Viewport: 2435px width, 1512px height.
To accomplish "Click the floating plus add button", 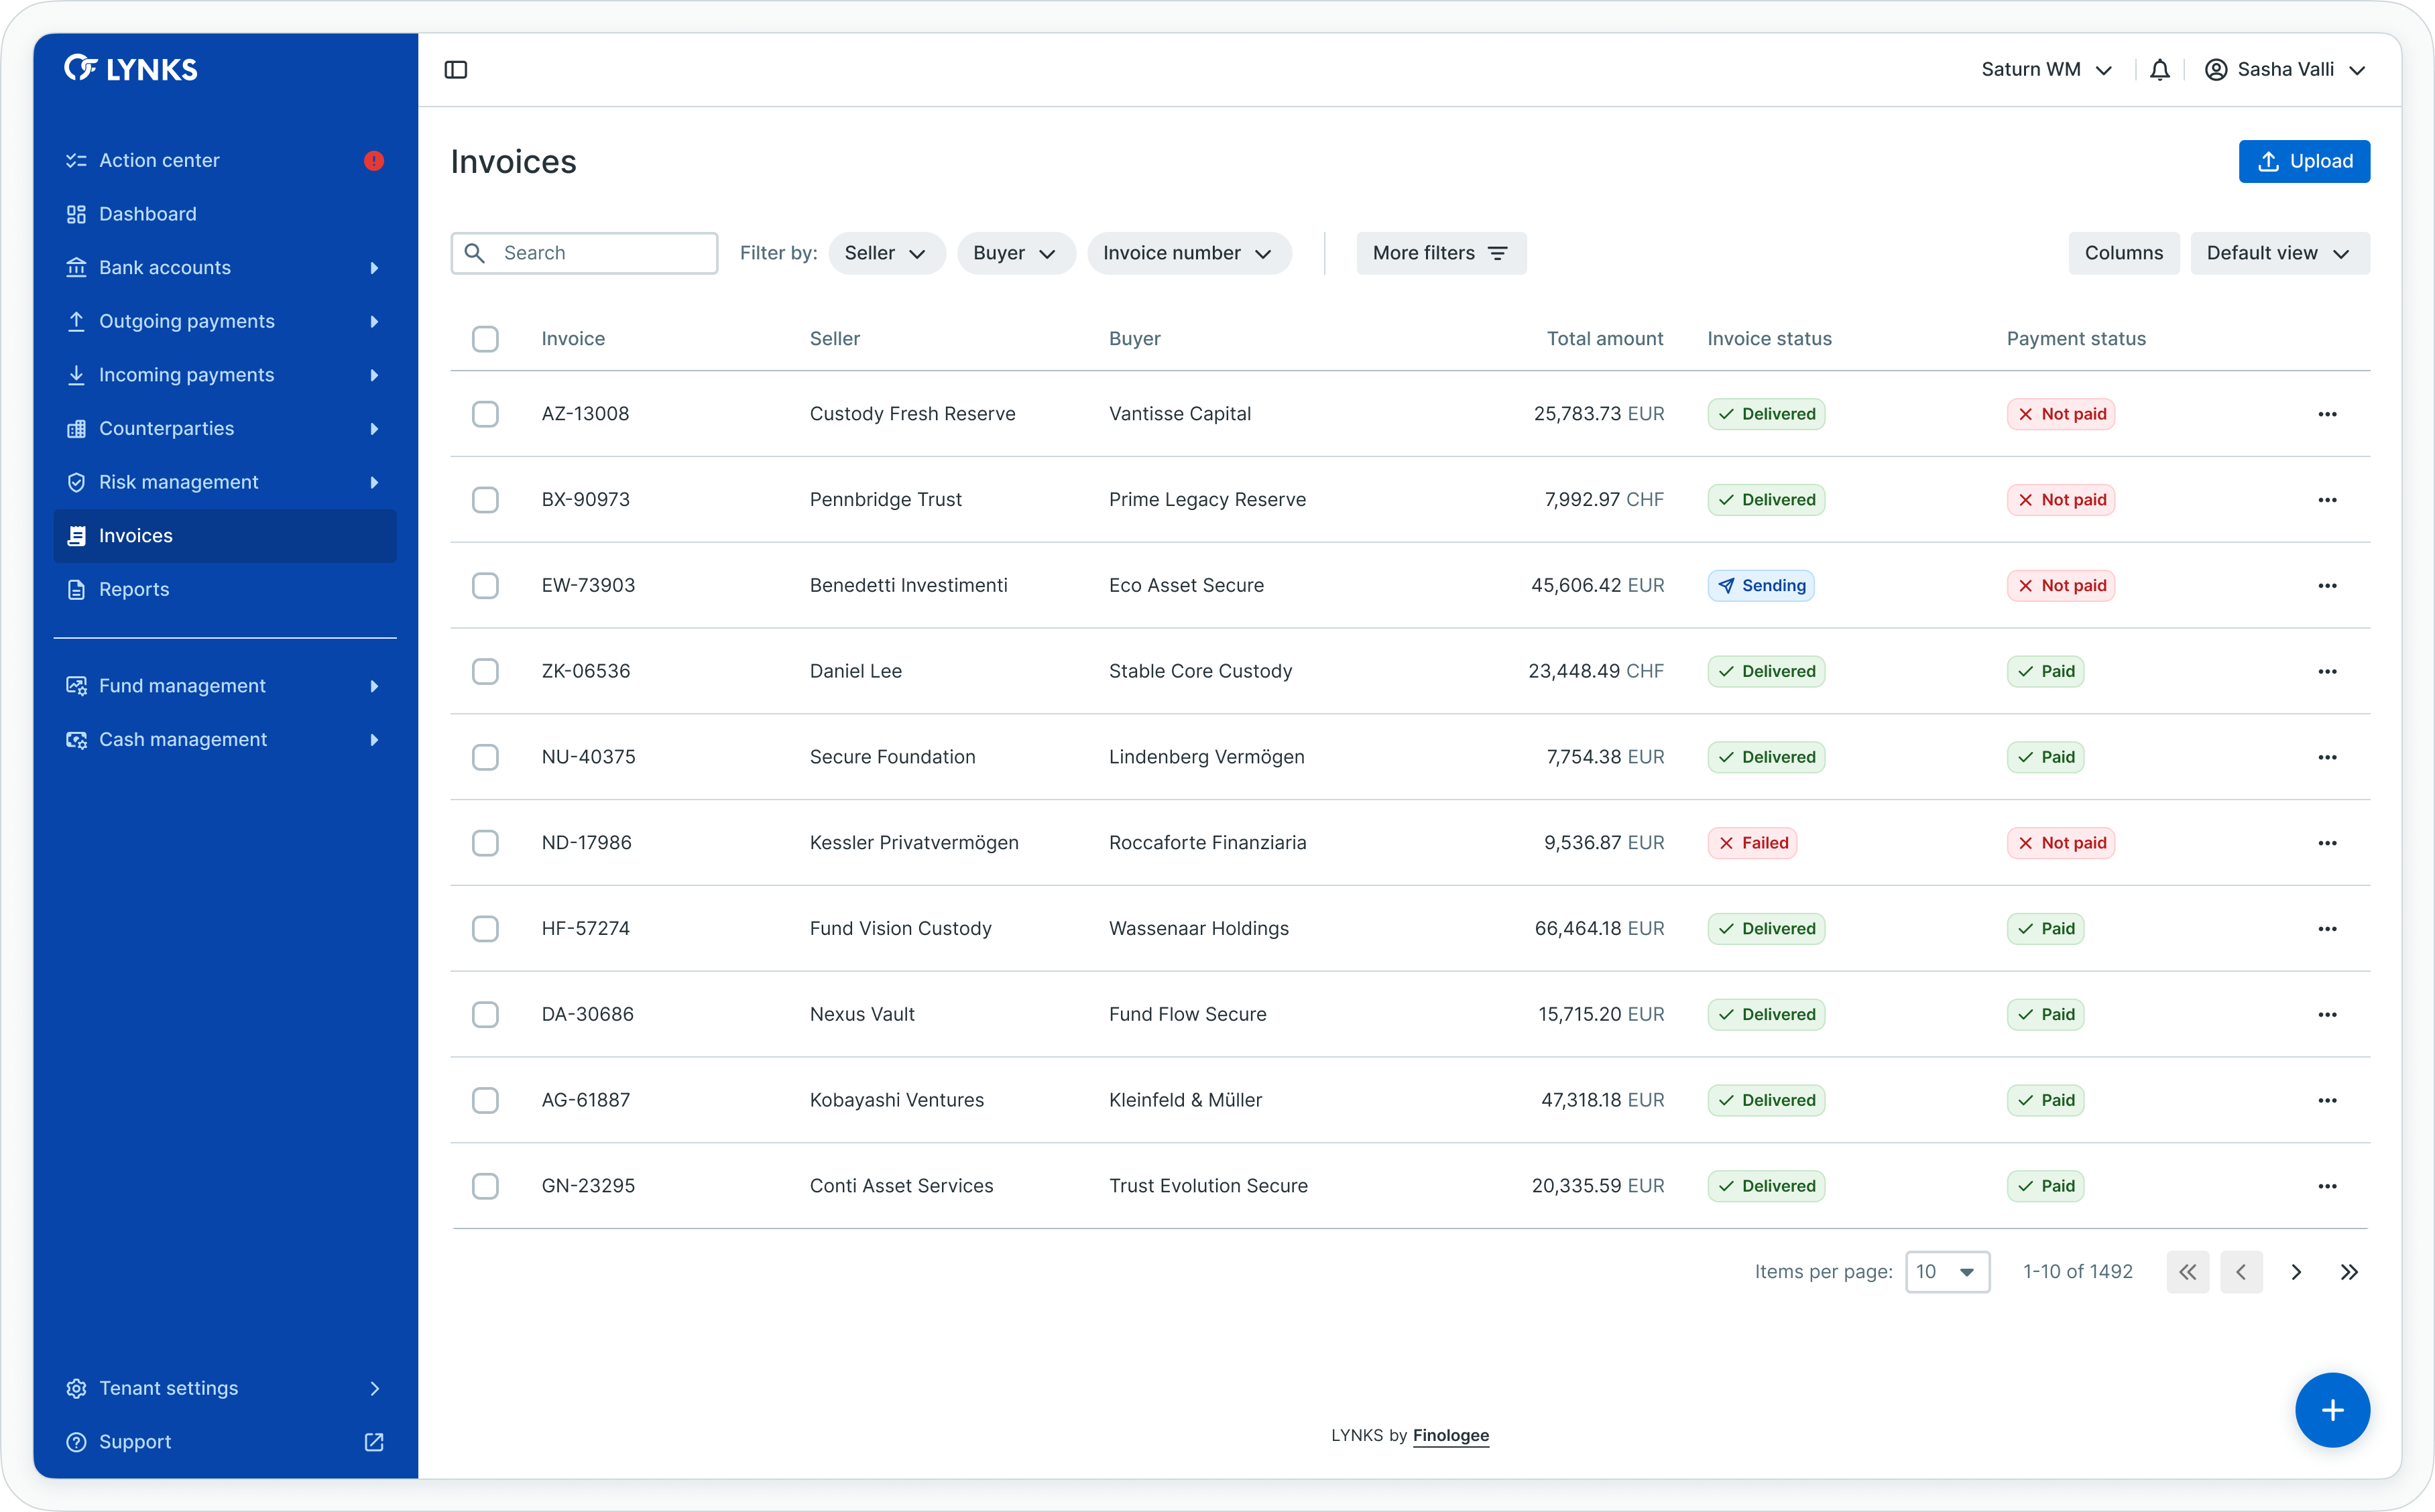I will (2332, 1410).
